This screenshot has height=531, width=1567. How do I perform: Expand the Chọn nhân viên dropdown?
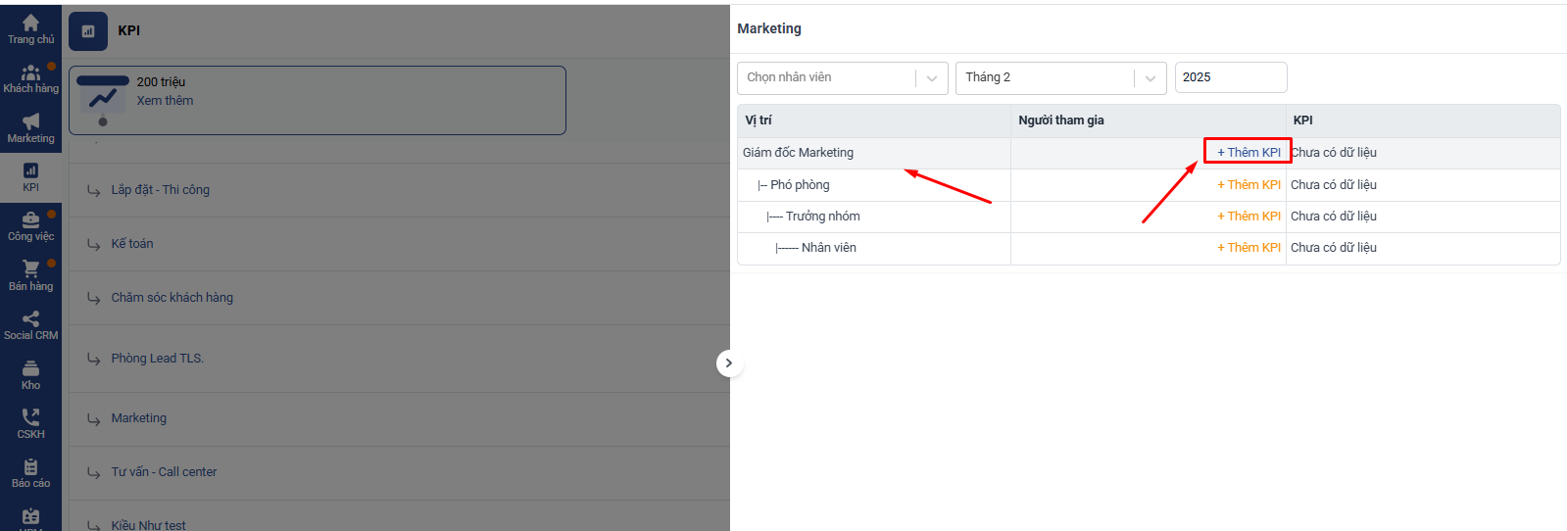pos(842,77)
